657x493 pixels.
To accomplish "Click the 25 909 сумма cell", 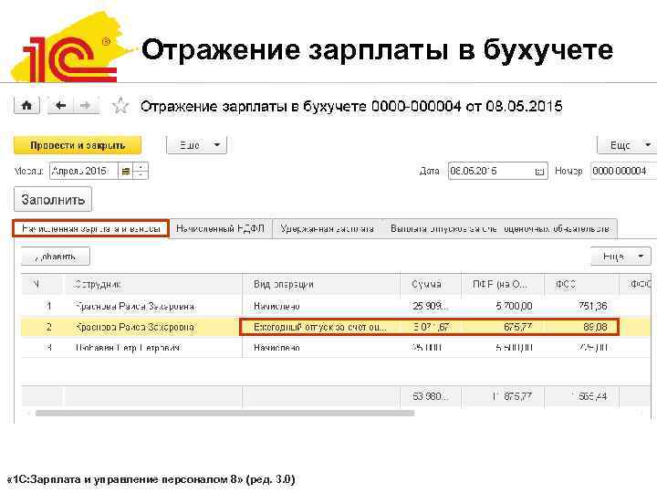I will tap(431, 306).
